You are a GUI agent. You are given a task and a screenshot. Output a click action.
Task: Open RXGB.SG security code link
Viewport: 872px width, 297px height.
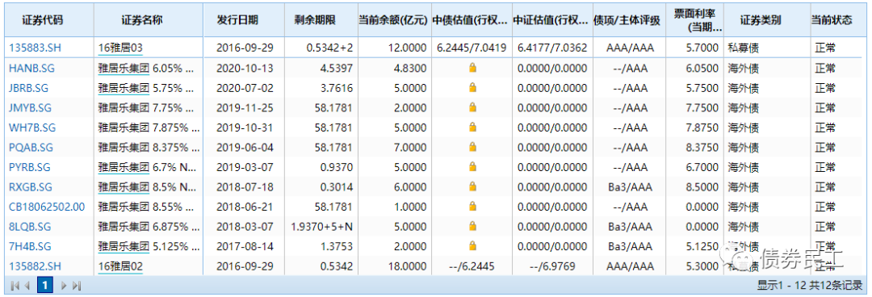tap(31, 187)
